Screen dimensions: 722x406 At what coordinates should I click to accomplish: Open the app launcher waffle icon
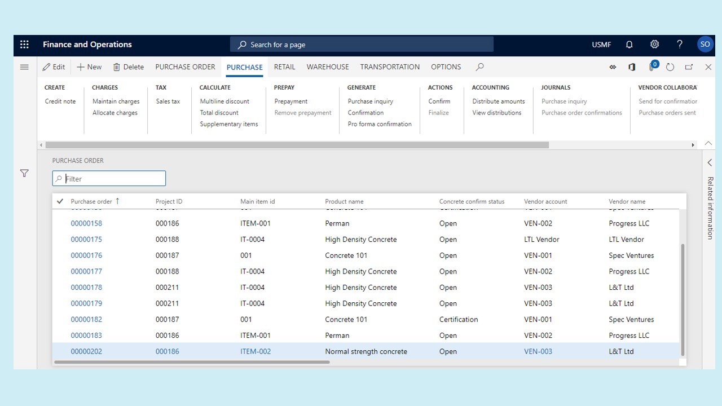[x=24, y=45]
